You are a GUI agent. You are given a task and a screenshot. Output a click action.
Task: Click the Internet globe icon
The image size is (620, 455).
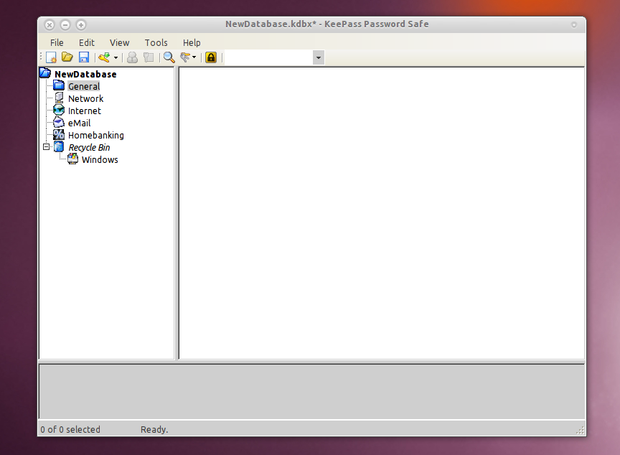pos(59,110)
